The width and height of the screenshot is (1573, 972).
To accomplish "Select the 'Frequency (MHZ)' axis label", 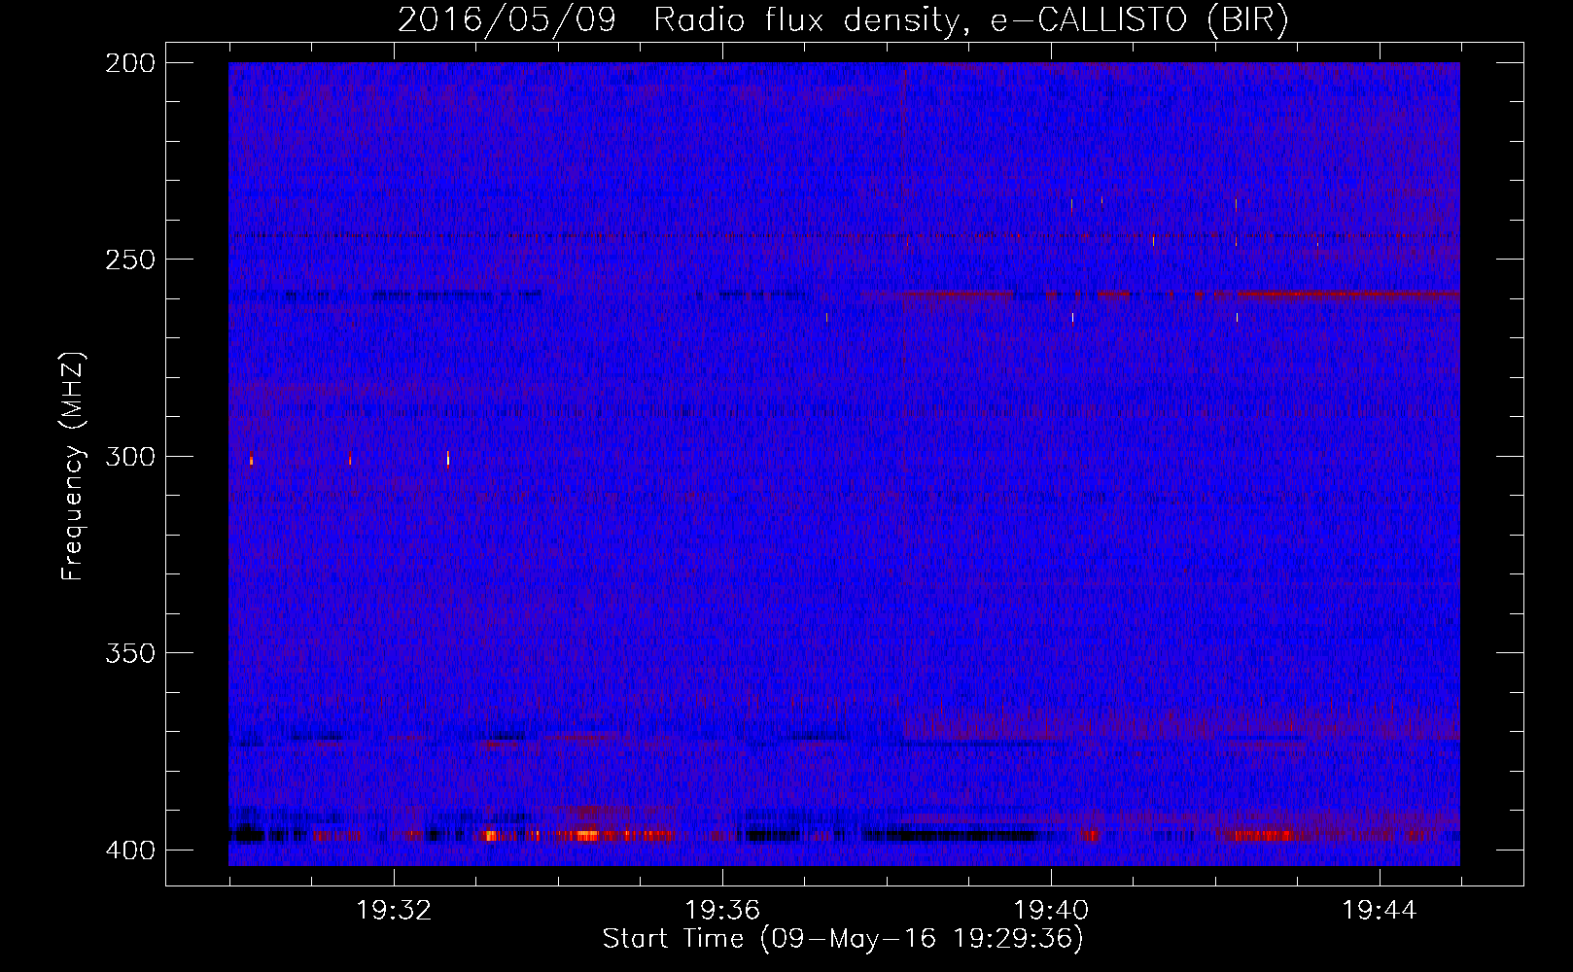I will [x=73, y=467].
